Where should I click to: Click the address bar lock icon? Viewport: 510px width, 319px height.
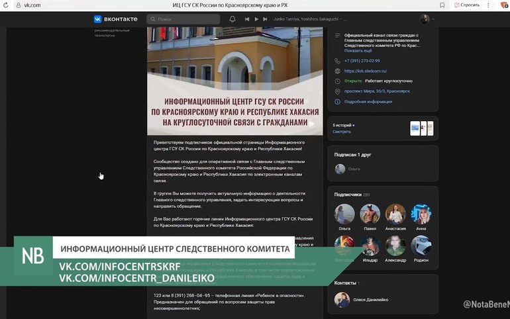click(x=19, y=5)
